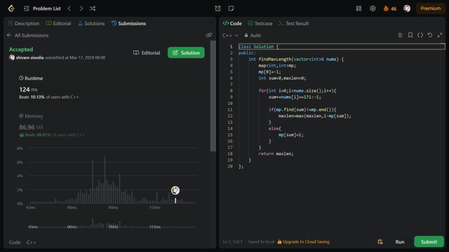Open the settings gear icon
Image resolution: width=449 pixels, height=252 pixels.
coord(373,8)
